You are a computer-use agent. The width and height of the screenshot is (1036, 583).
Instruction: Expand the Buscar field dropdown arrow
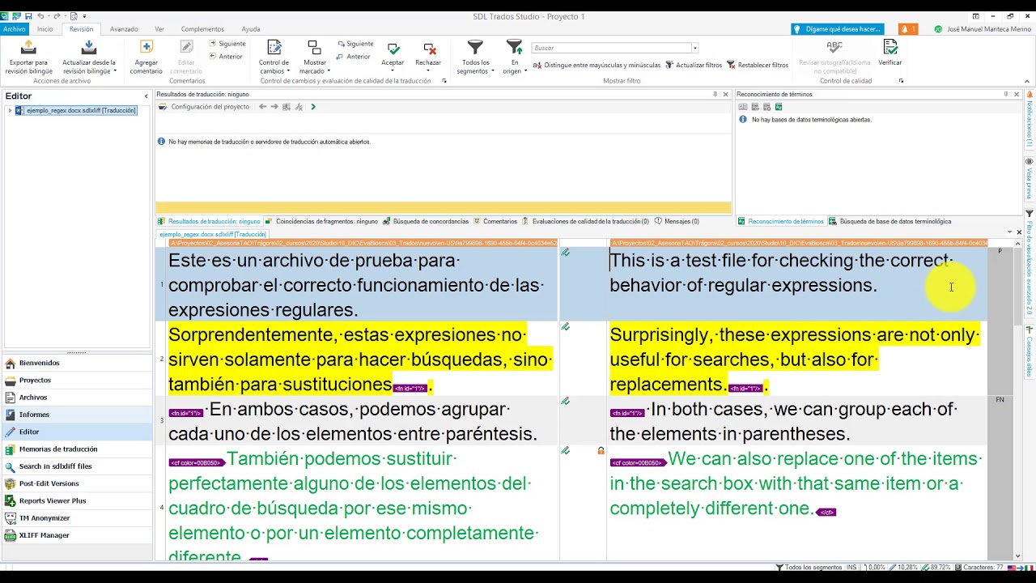[694, 48]
